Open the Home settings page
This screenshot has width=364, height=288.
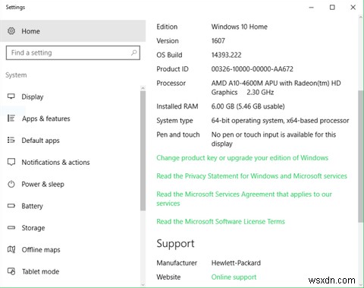click(x=73, y=31)
